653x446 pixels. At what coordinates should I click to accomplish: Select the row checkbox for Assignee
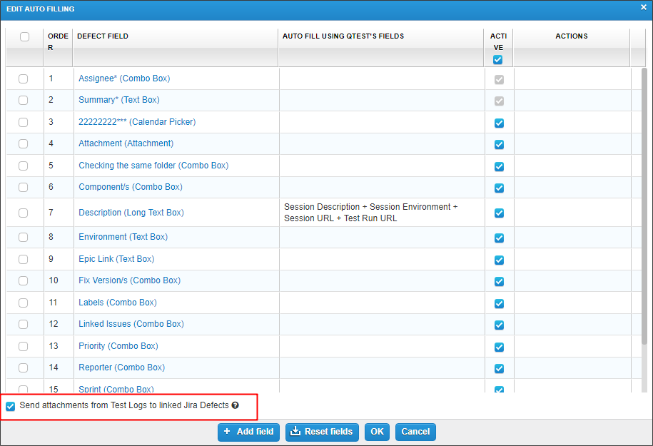tap(24, 79)
